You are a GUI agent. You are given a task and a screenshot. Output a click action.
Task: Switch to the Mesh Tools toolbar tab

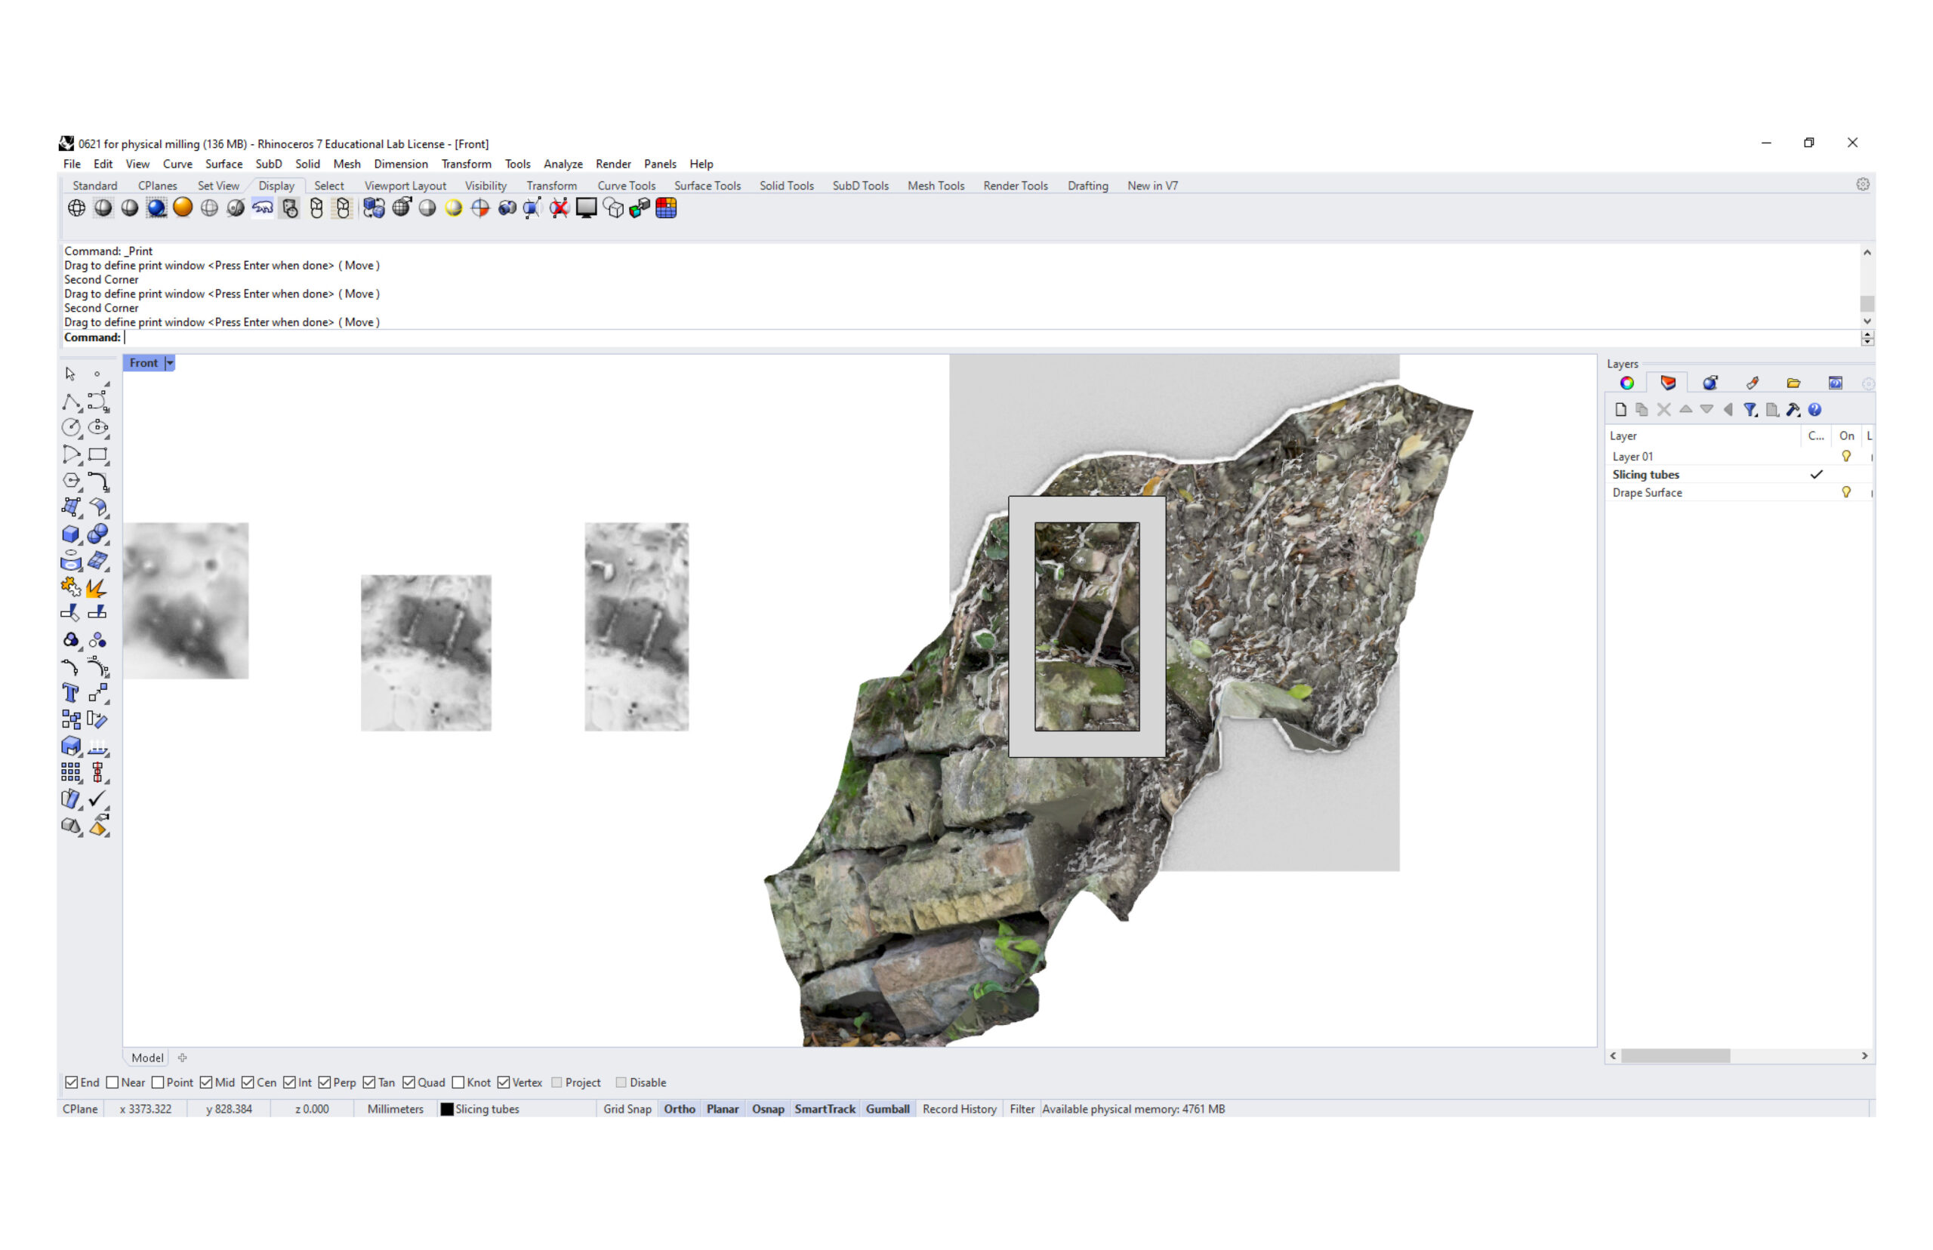[x=936, y=186]
